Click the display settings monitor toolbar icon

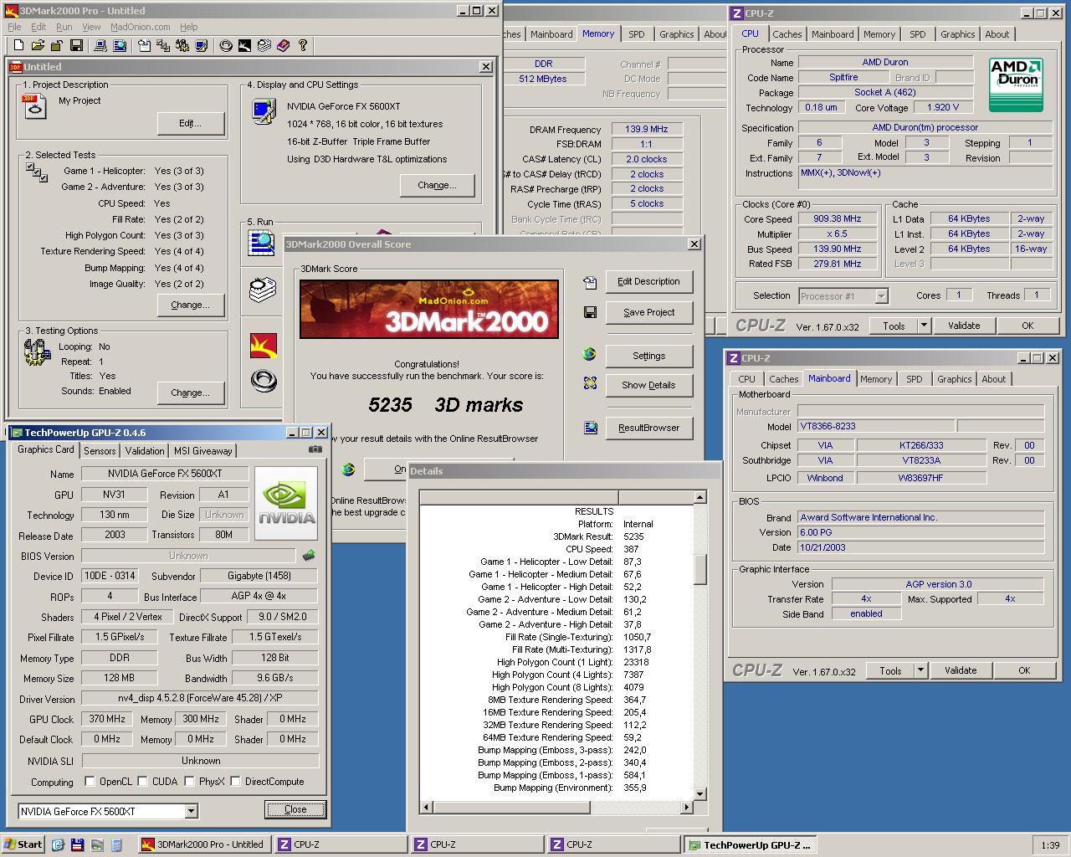[202, 45]
